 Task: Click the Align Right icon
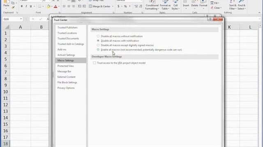[x=73, y=7]
